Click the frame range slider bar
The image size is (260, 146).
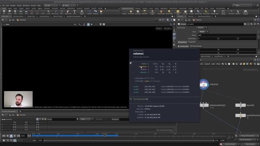129,141
